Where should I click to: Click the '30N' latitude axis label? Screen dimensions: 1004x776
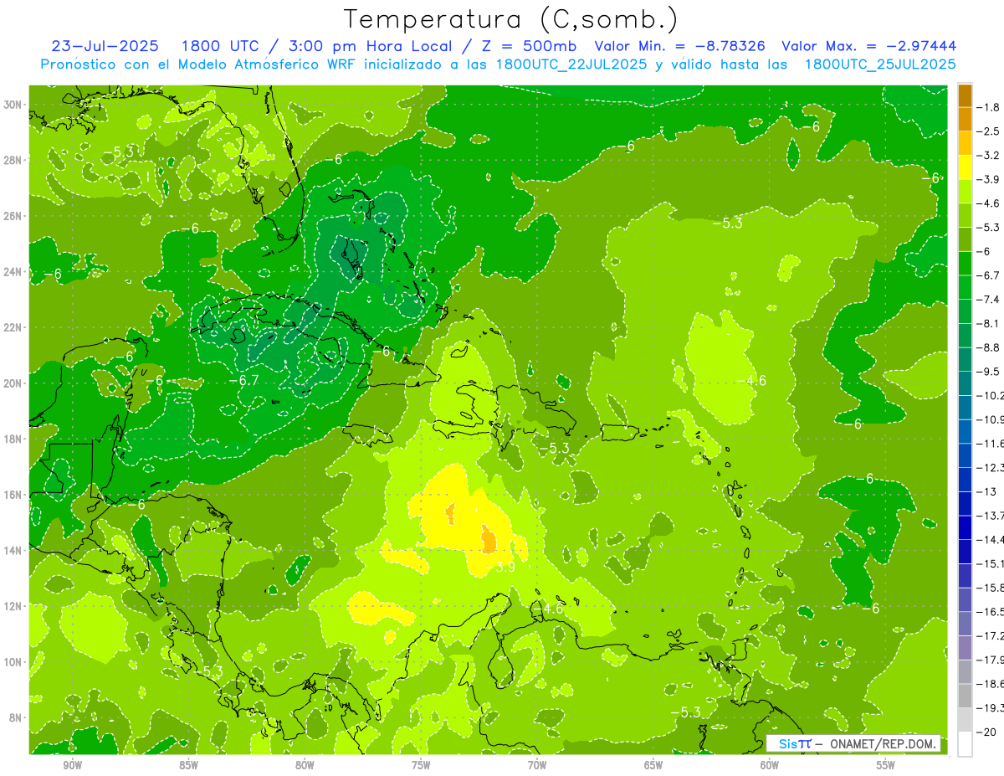(x=13, y=105)
